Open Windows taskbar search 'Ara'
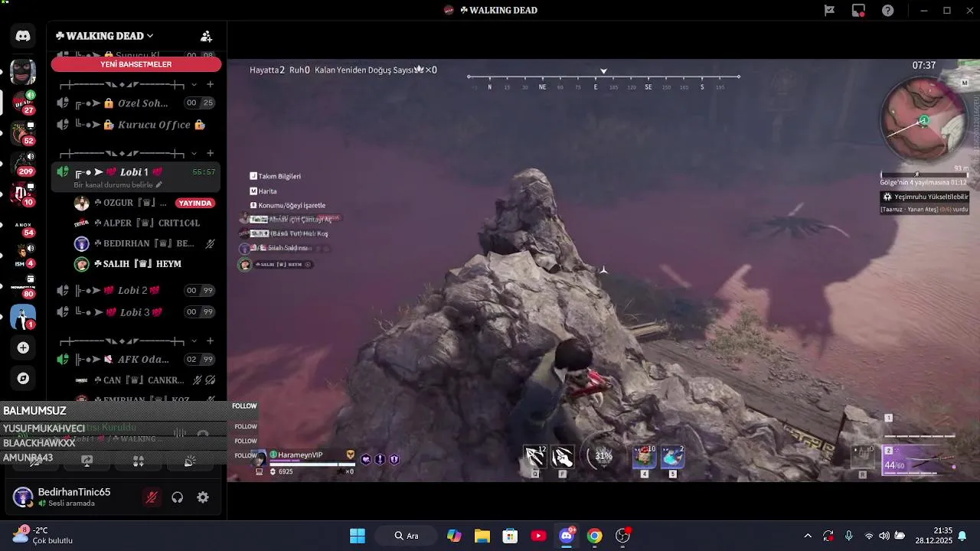The width and height of the screenshot is (980, 551). 407,536
